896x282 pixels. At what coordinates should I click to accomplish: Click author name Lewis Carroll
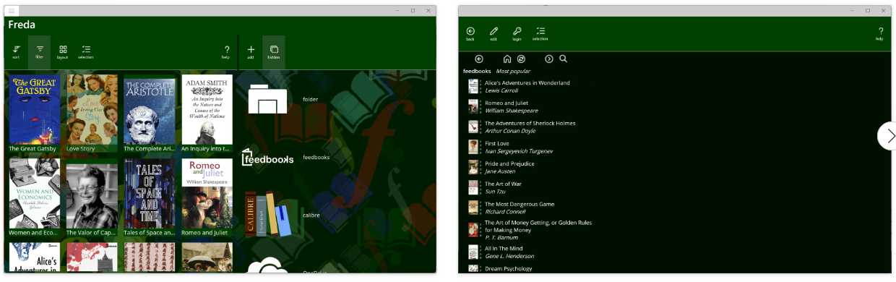pos(501,90)
